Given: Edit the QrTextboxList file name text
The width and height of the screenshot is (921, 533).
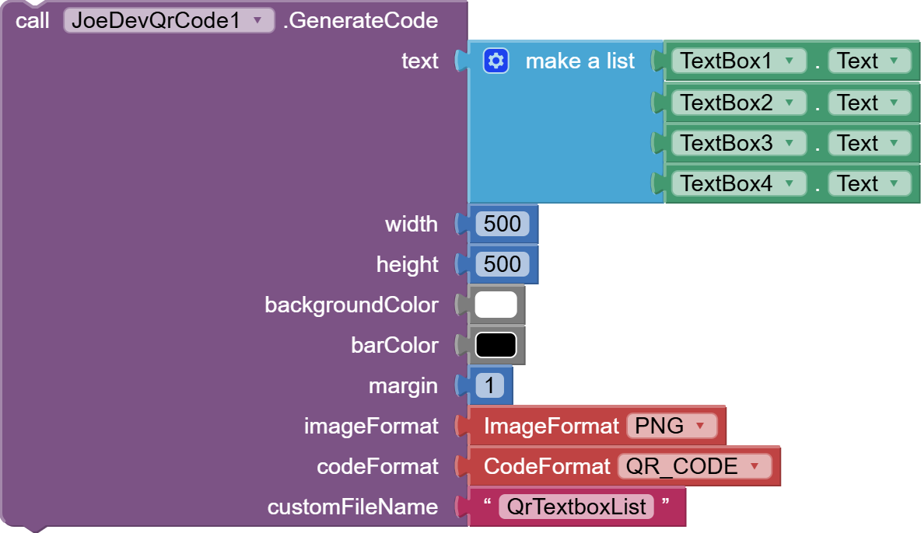Looking at the screenshot, I should point(576,507).
